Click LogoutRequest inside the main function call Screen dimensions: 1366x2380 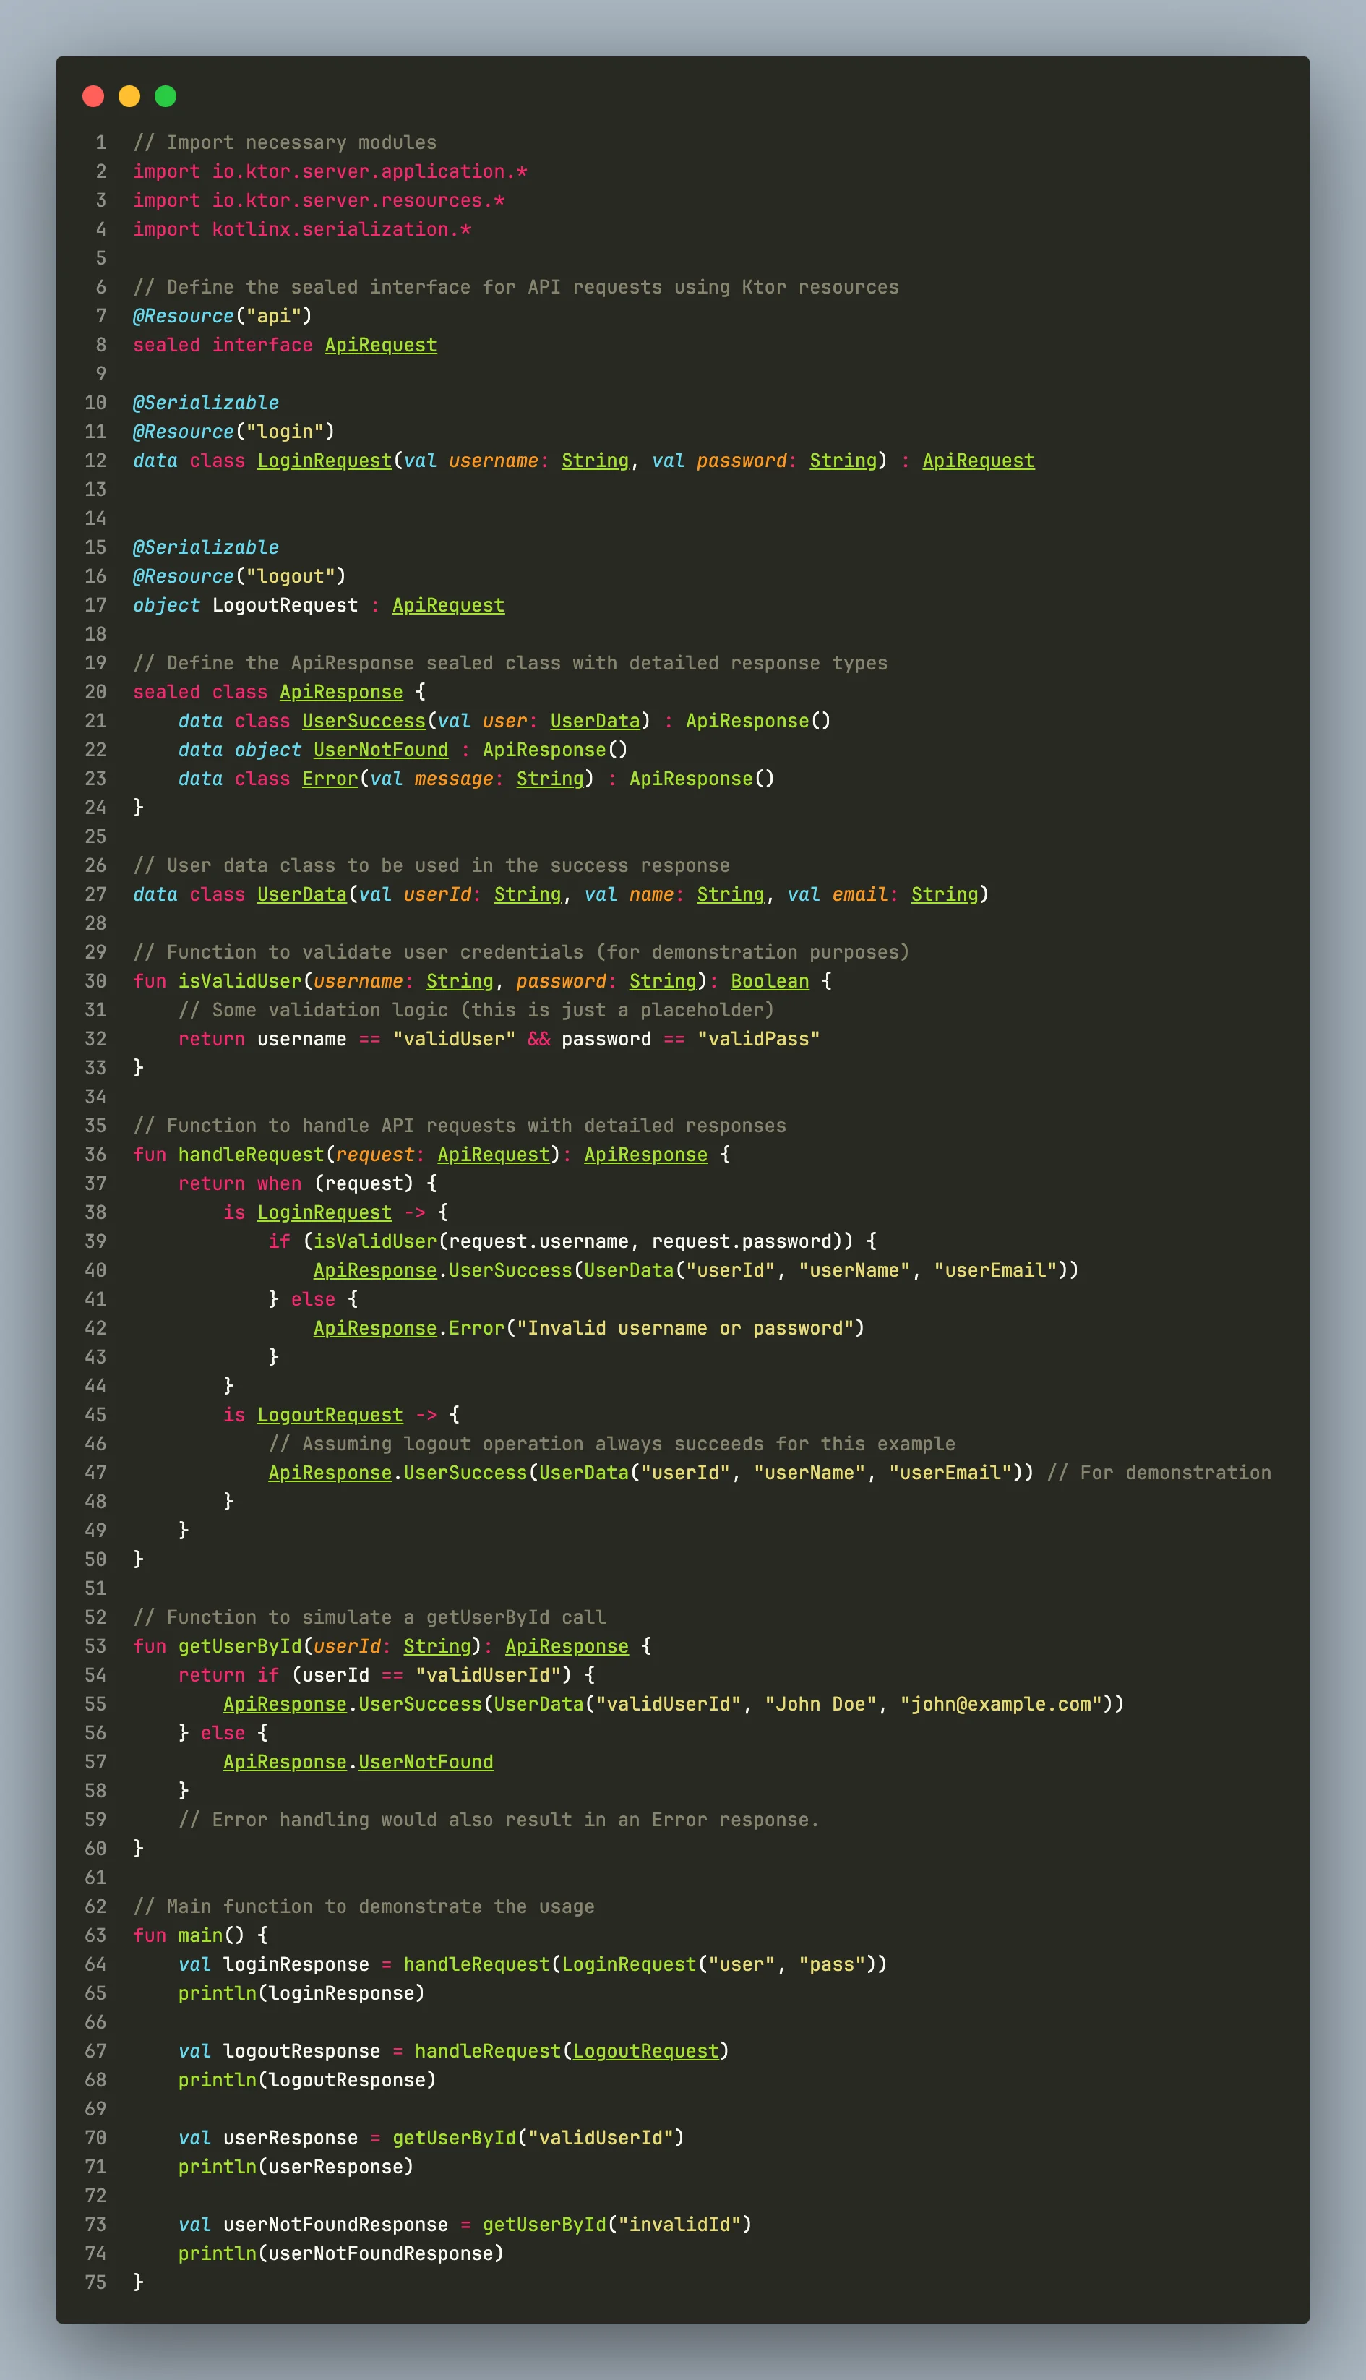[645, 2050]
